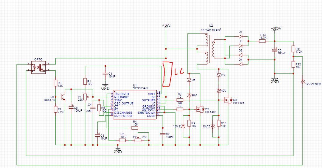Click the 15V Z zener beside R9
Screen dimensions: 322x168
coord(183,126)
